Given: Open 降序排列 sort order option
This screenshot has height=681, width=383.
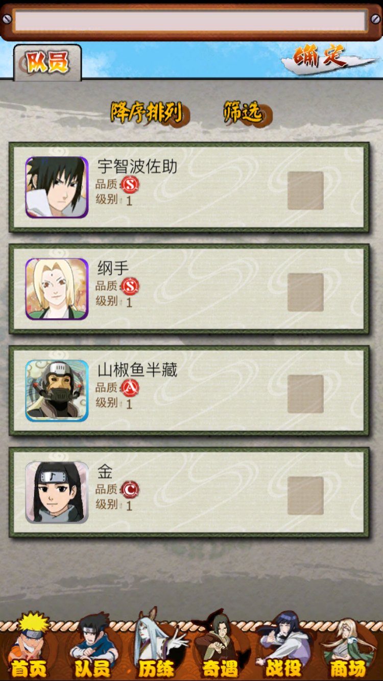Looking at the screenshot, I should click(x=148, y=112).
